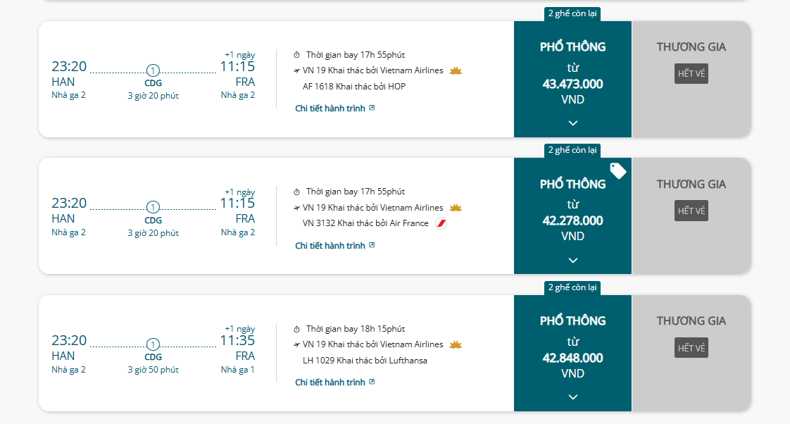Expand the 42.278.000 VND economy fare chevron
The height and width of the screenshot is (424, 790).
coord(573,260)
